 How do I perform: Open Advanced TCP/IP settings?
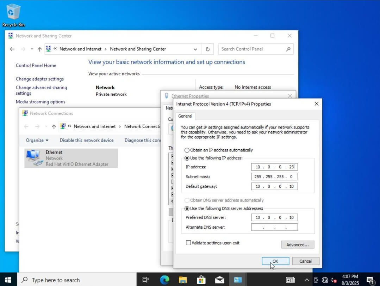tap(298, 244)
